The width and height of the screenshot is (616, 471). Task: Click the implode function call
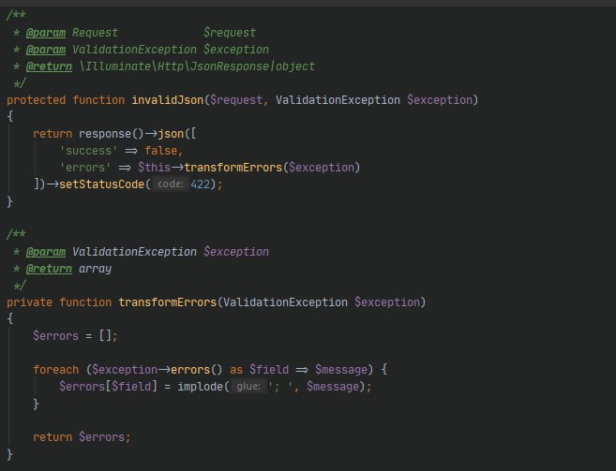(x=201, y=387)
